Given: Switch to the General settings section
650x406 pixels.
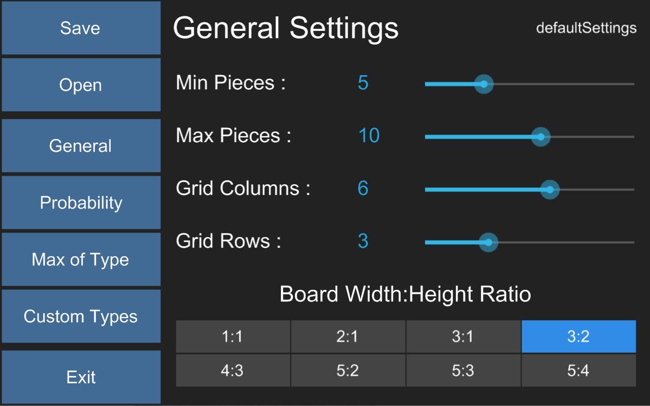Looking at the screenshot, I should pyautogui.click(x=81, y=146).
